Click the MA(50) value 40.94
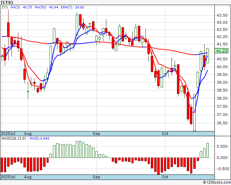 coord(54,7)
